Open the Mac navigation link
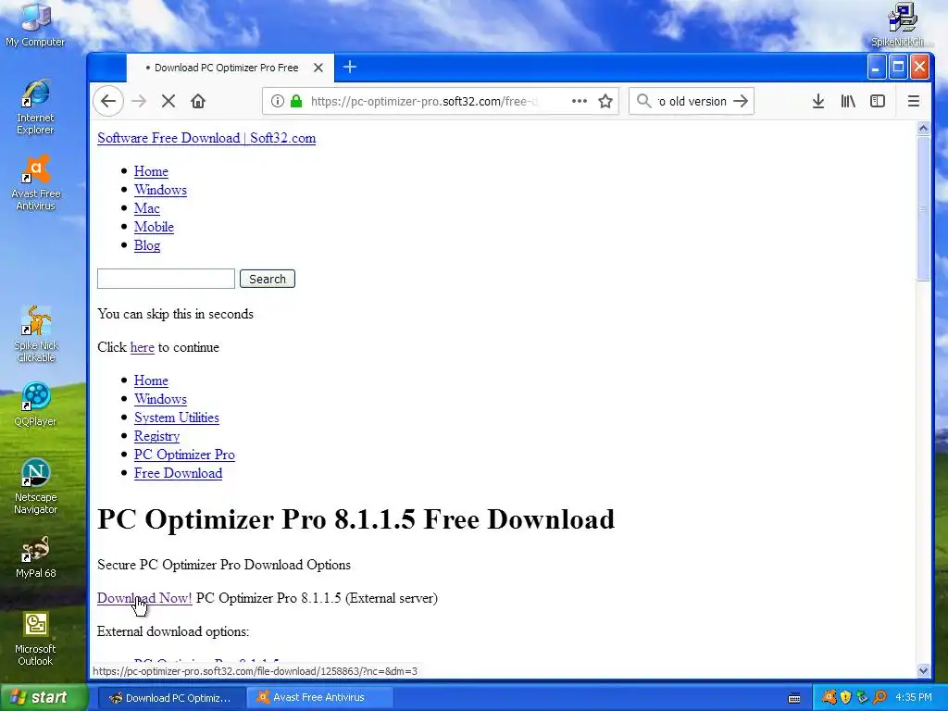 tap(147, 208)
